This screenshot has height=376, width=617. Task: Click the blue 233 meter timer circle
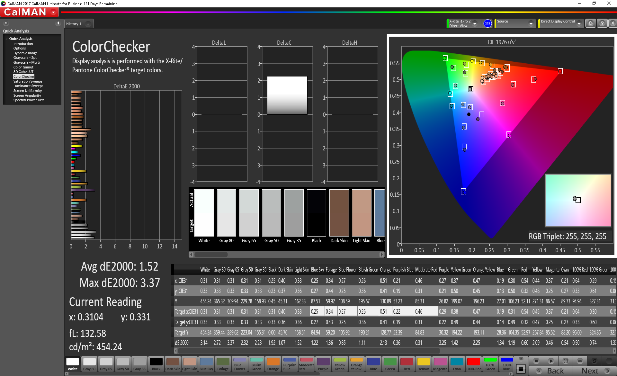click(487, 23)
